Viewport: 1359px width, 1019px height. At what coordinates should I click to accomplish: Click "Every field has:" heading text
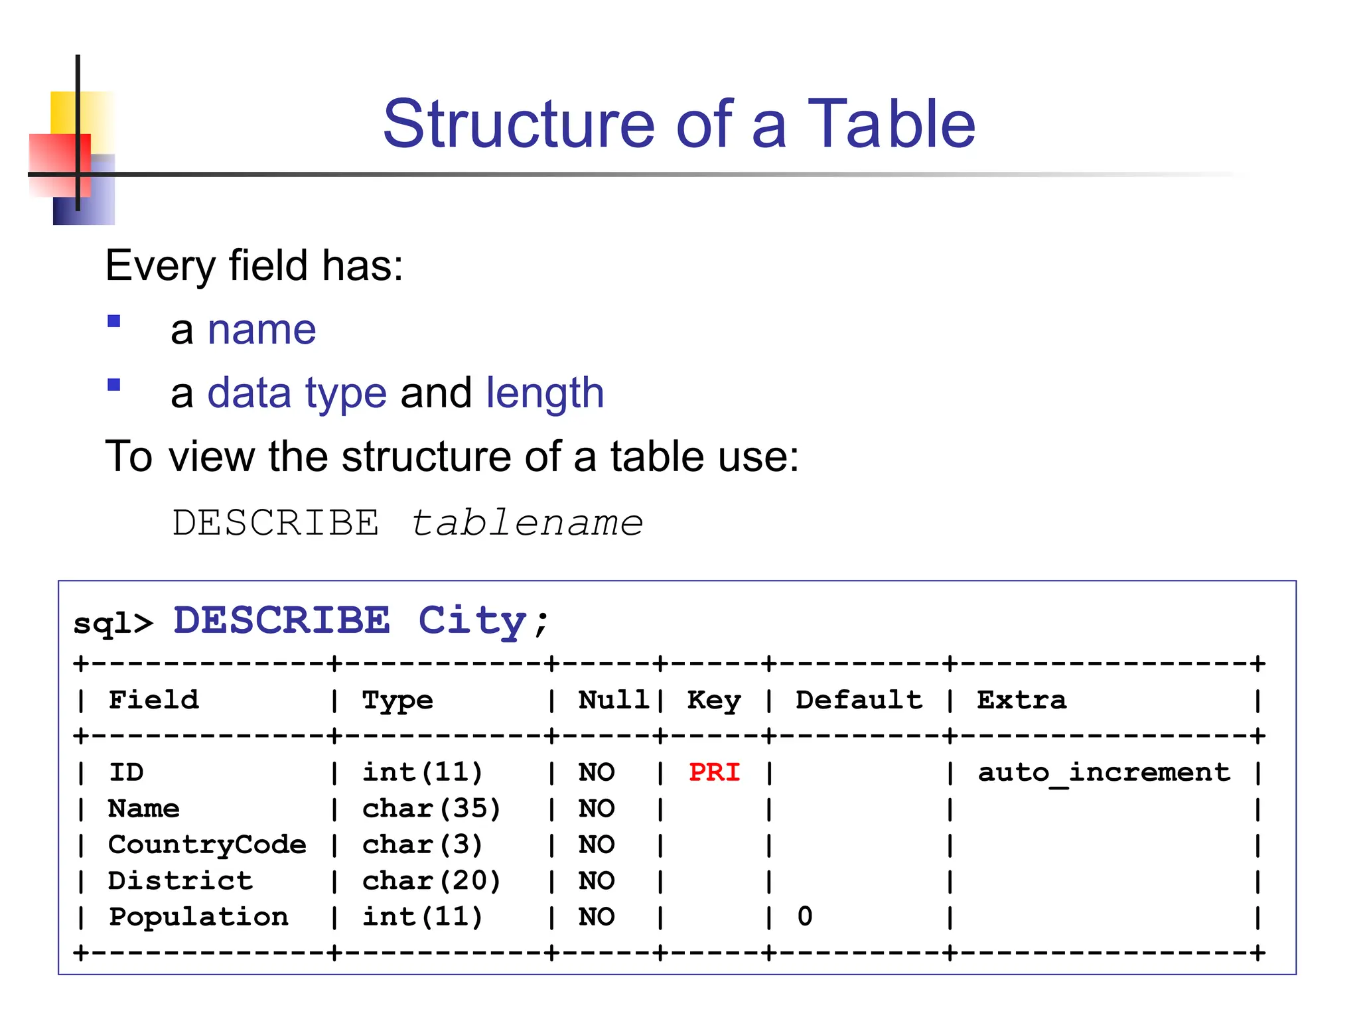254,265
